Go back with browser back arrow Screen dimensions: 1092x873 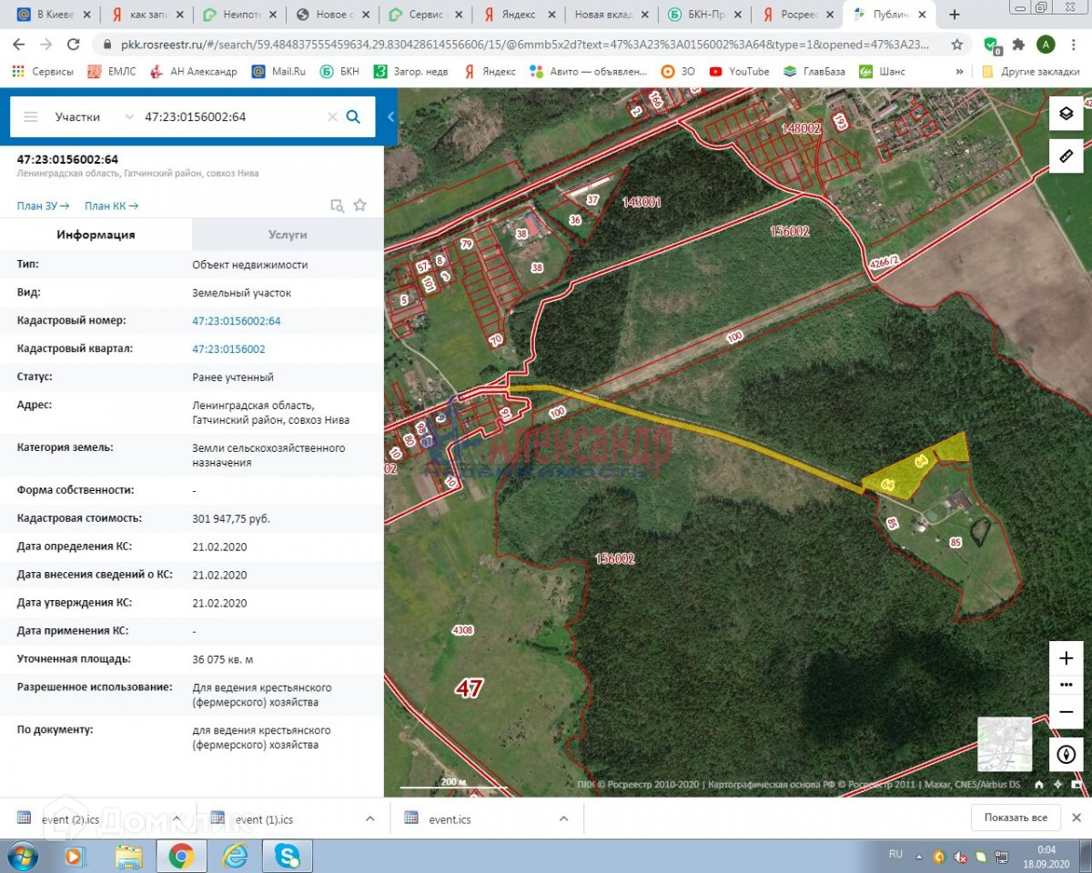[x=19, y=45]
